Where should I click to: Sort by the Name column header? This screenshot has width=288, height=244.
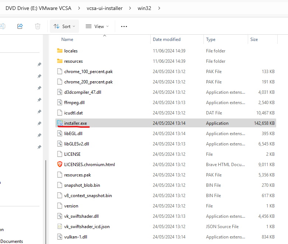coord(67,39)
